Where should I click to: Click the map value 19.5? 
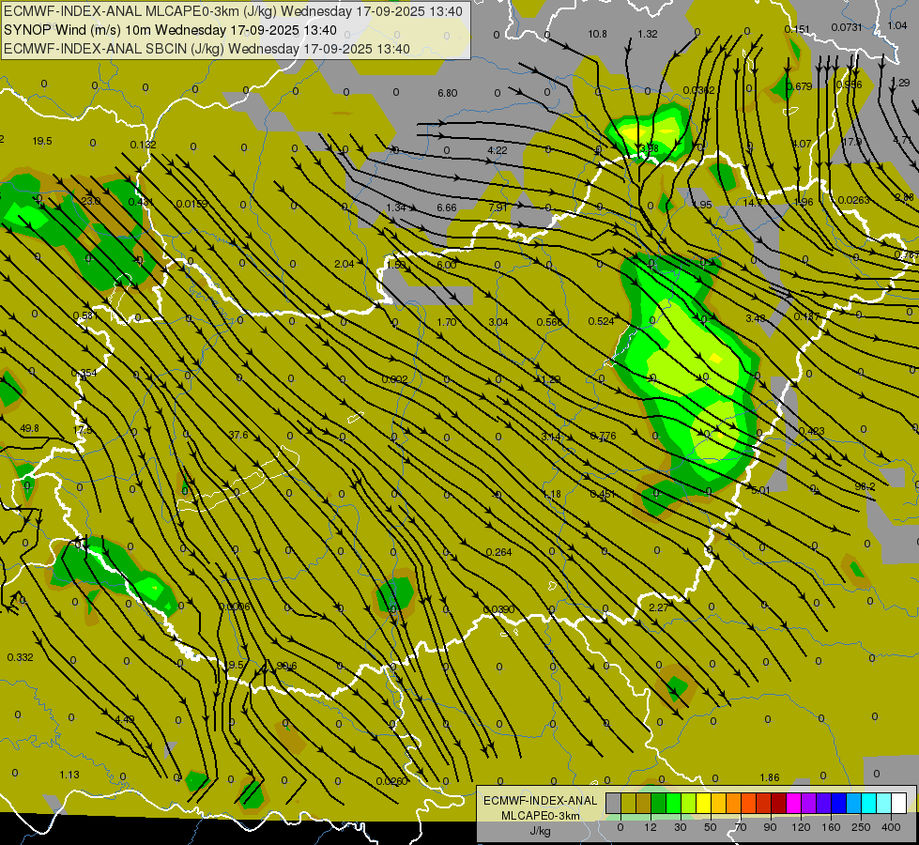pos(42,142)
